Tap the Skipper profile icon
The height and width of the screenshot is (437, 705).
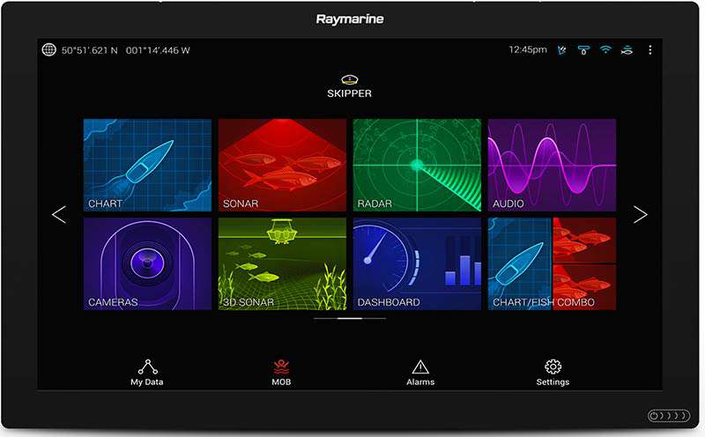pyautogui.click(x=350, y=80)
